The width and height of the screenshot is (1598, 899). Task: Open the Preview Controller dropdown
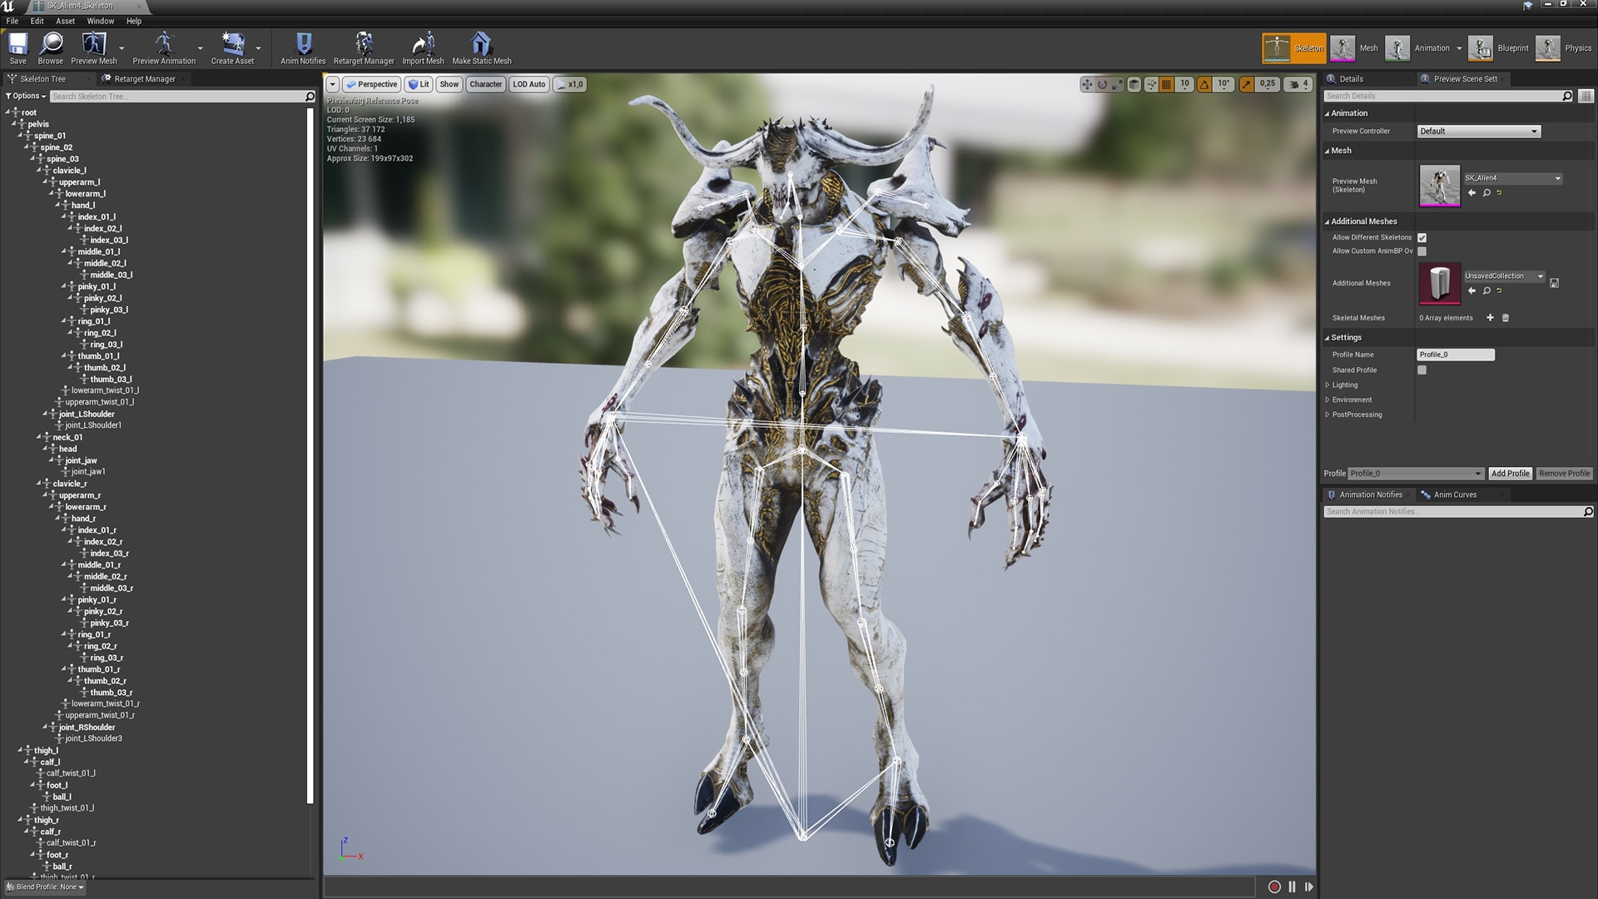(x=1477, y=131)
